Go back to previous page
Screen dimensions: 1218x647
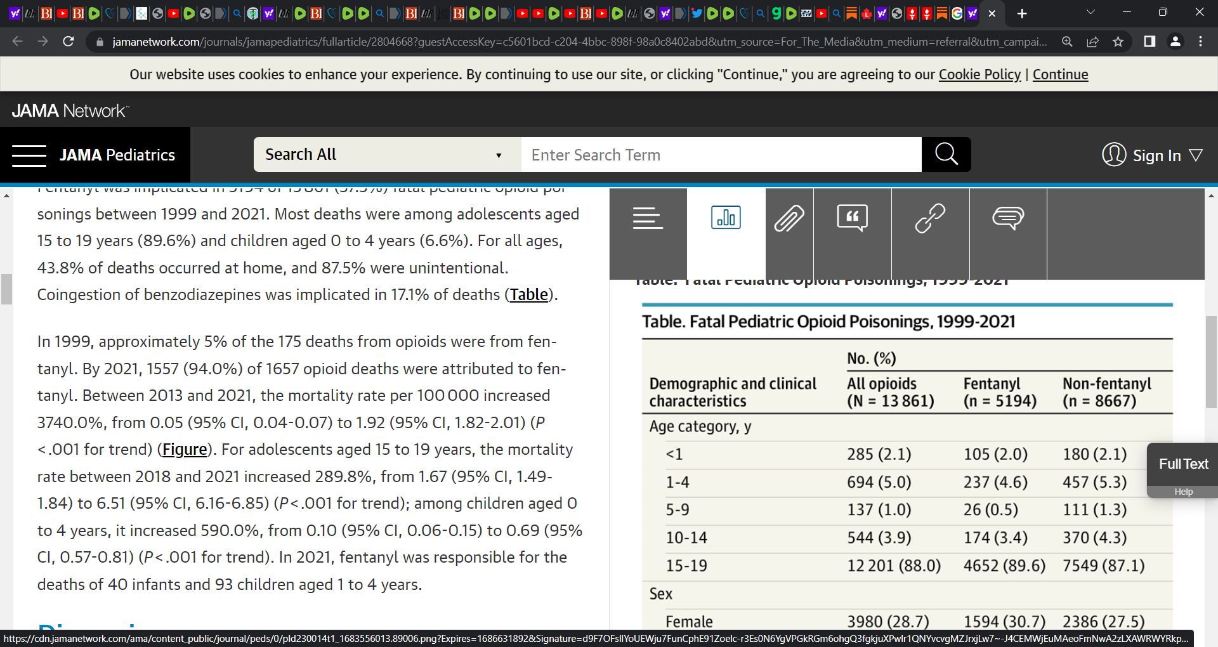[17, 42]
